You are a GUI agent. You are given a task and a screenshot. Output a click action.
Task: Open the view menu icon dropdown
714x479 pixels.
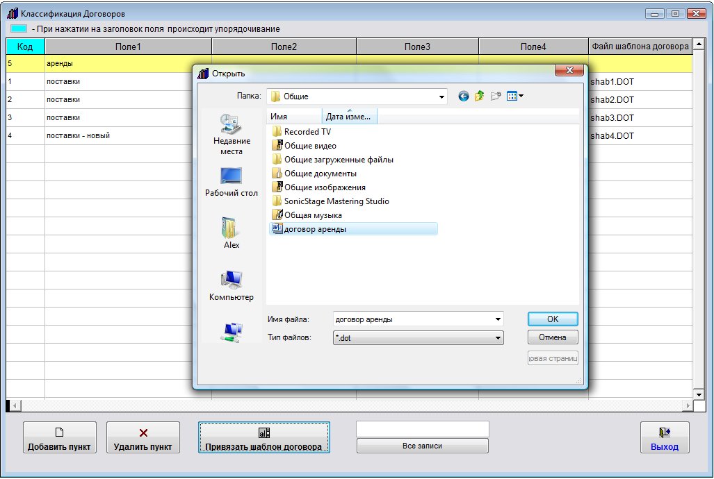pos(515,96)
